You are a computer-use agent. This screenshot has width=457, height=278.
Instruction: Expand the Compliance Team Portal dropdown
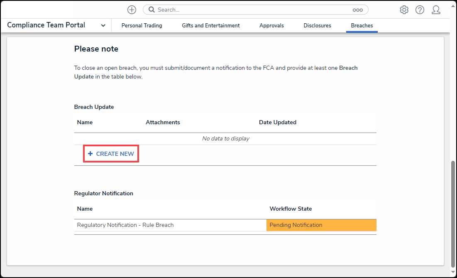[x=103, y=25]
